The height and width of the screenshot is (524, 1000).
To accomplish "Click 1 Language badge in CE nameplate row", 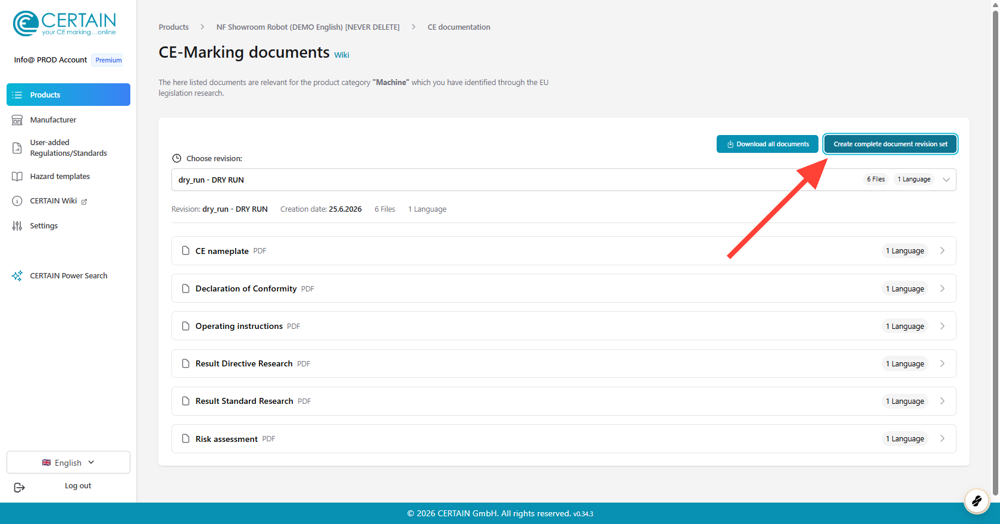I will tap(905, 251).
